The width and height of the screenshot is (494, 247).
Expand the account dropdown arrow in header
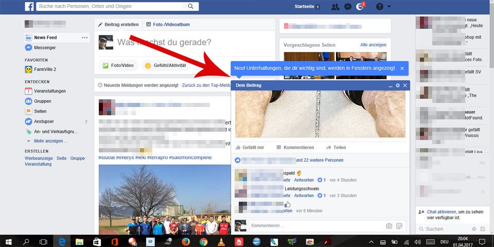pos(389,7)
